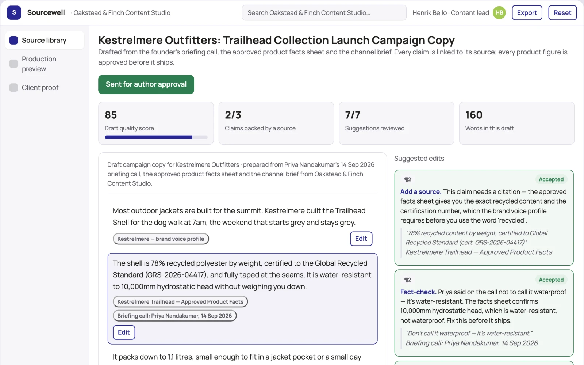
Task: Click the Source library square icon
Action: pos(14,40)
